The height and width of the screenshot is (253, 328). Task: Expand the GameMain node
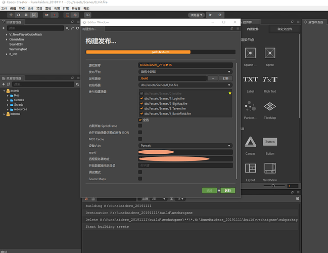point(7,39)
